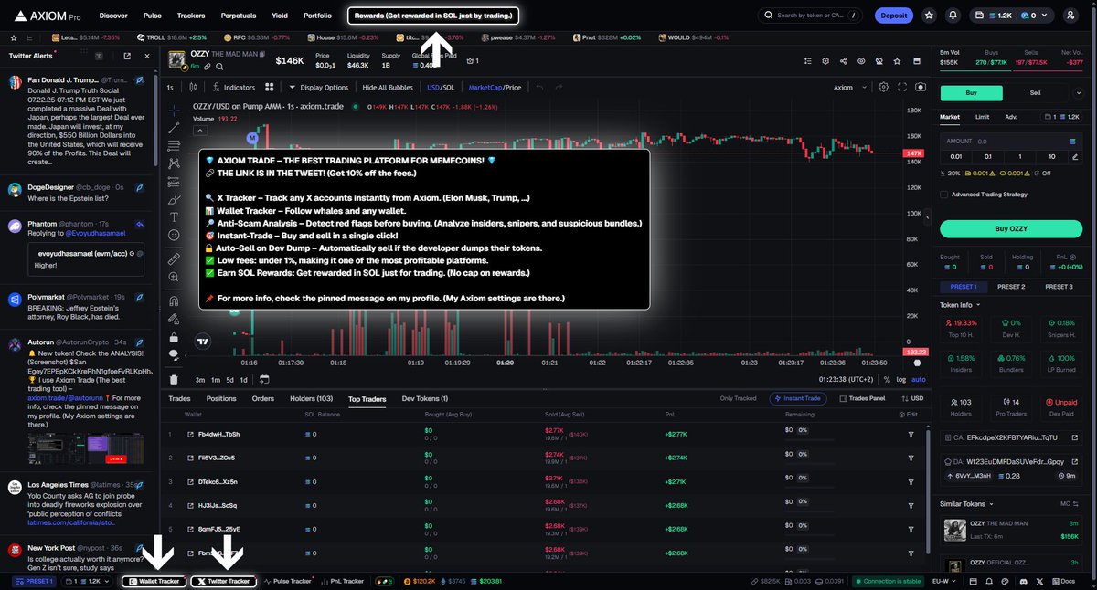Take chart snapshot with camera icon
Image resolution: width=1097 pixels, height=590 pixels.
pos(920,88)
